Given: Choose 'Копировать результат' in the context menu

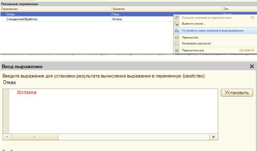Looking at the screenshot, I should coord(215,43).
